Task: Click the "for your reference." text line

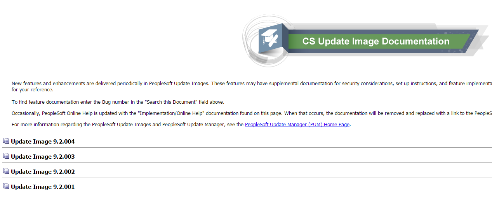Action: point(32,90)
